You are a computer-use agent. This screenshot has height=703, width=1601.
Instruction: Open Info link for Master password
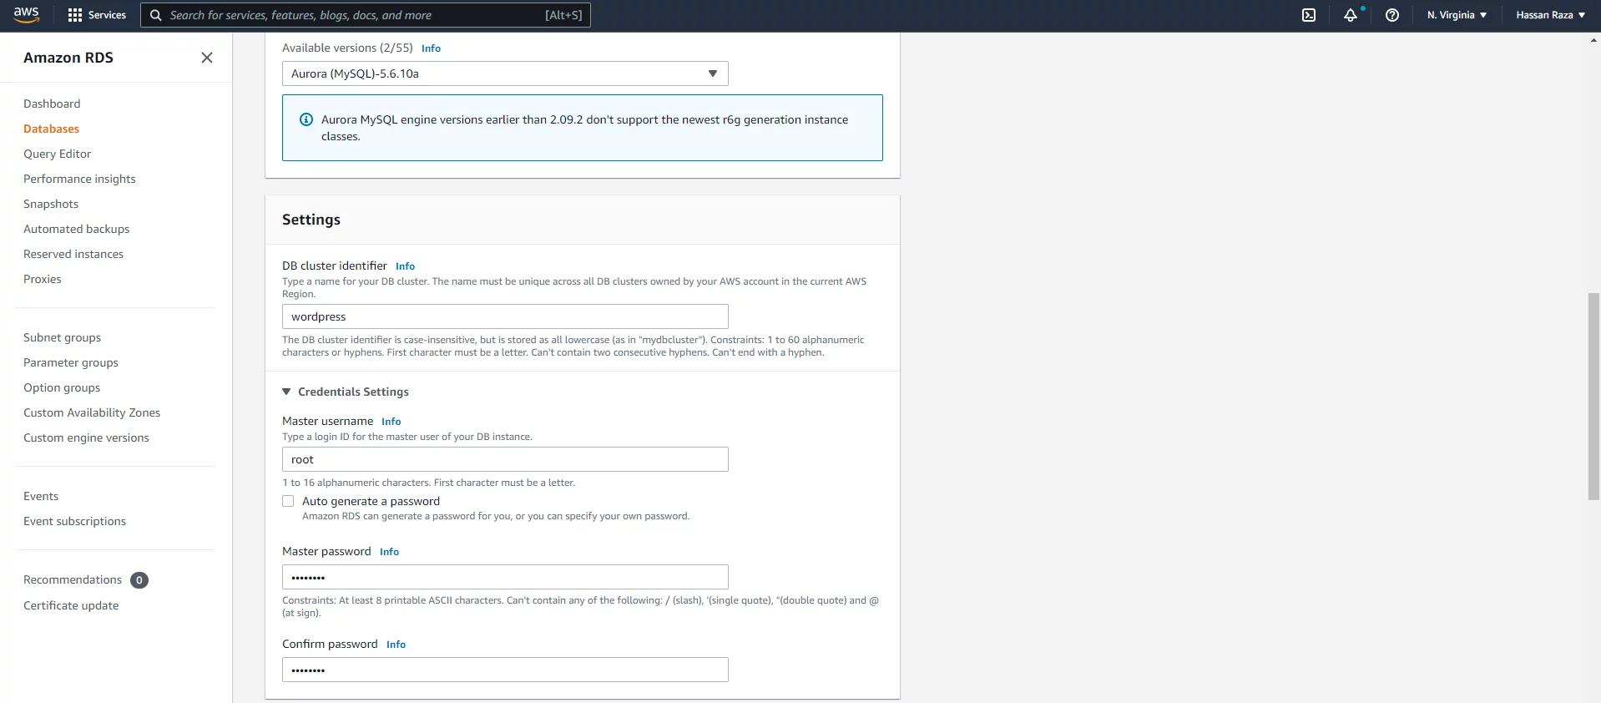coord(389,552)
